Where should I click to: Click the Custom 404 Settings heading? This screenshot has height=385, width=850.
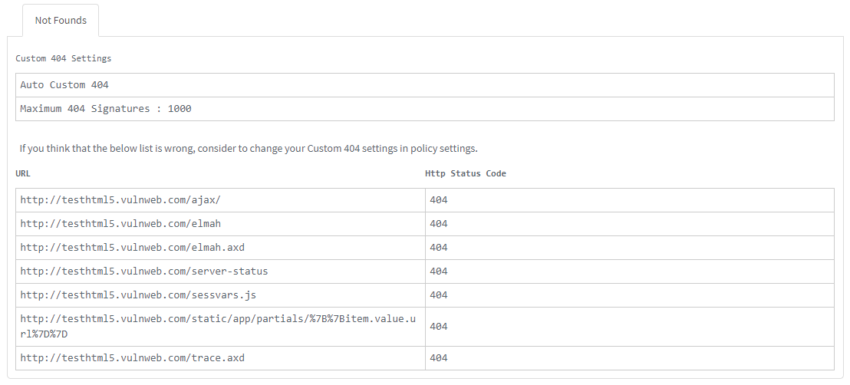click(64, 58)
